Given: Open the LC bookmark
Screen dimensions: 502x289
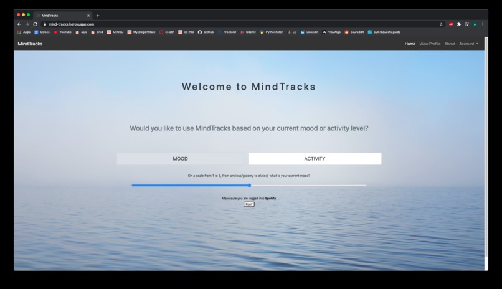Looking at the screenshot, I should 292,32.
